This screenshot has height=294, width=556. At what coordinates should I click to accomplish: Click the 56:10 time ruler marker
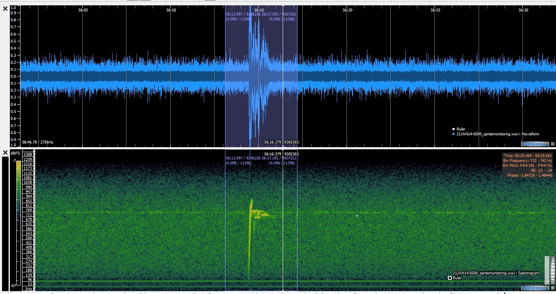171,10
